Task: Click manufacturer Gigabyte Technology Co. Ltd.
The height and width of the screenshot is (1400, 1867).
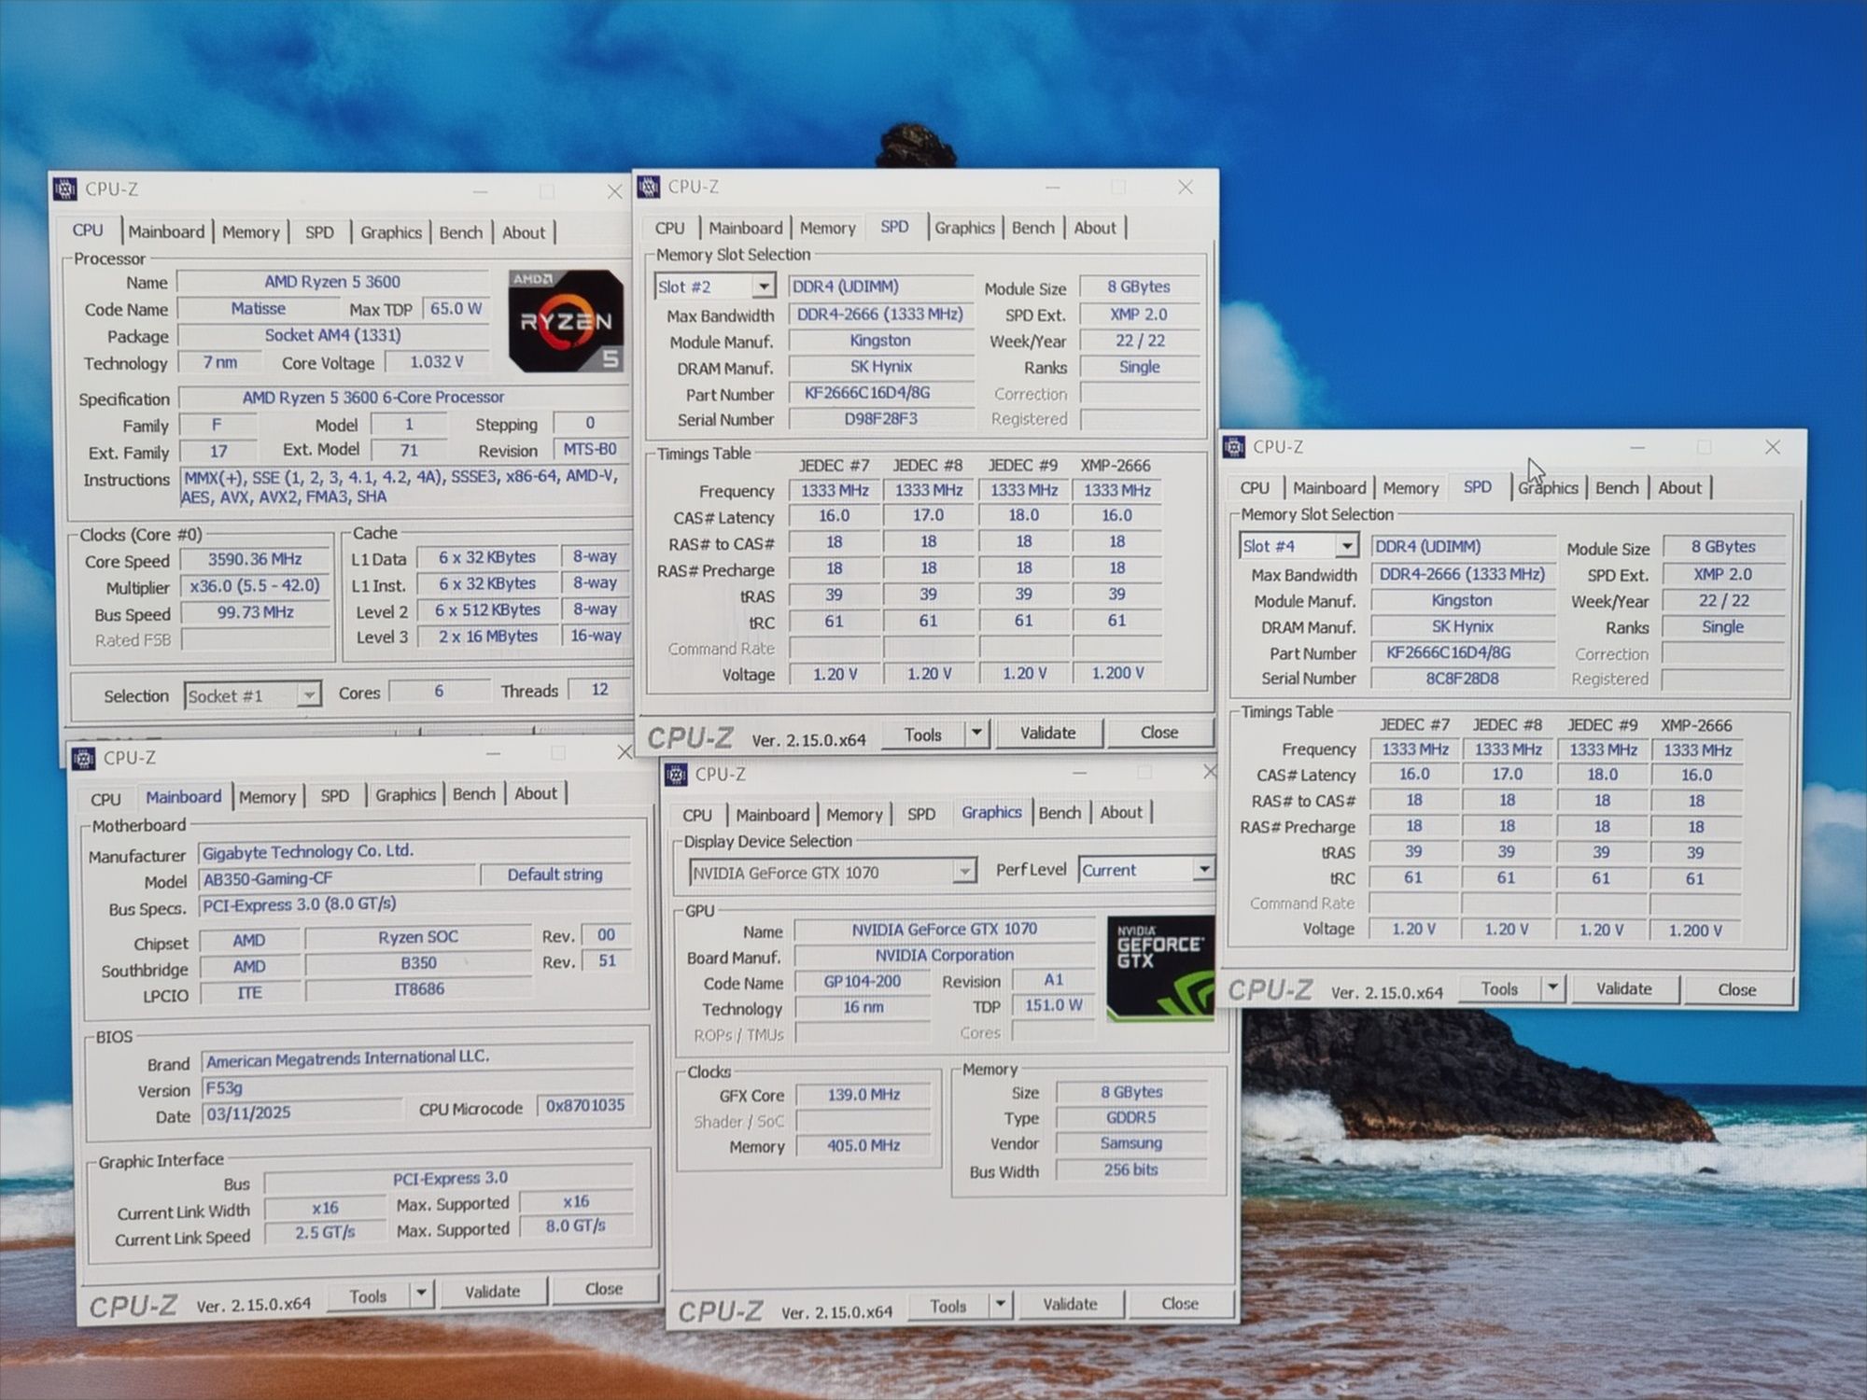Action: (414, 851)
